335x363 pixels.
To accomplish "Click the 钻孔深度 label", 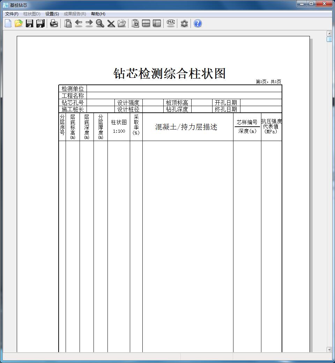I will pyautogui.click(x=177, y=109).
